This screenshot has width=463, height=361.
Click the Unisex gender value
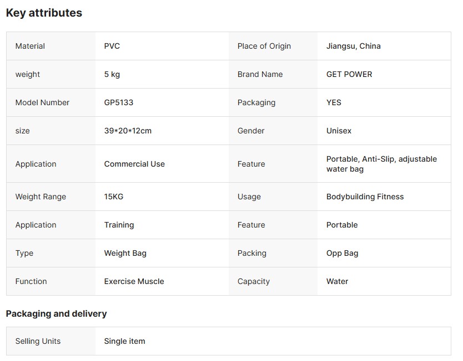(x=339, y=131)
